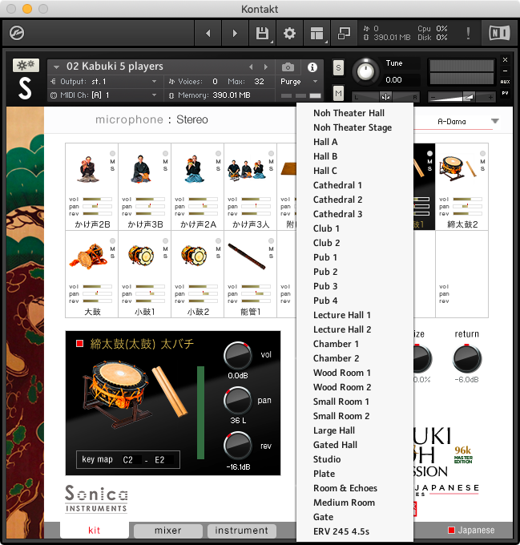Open the MIDI Ch dropdown
This screenshot has width=520, height=545.
tap(103, 95)
